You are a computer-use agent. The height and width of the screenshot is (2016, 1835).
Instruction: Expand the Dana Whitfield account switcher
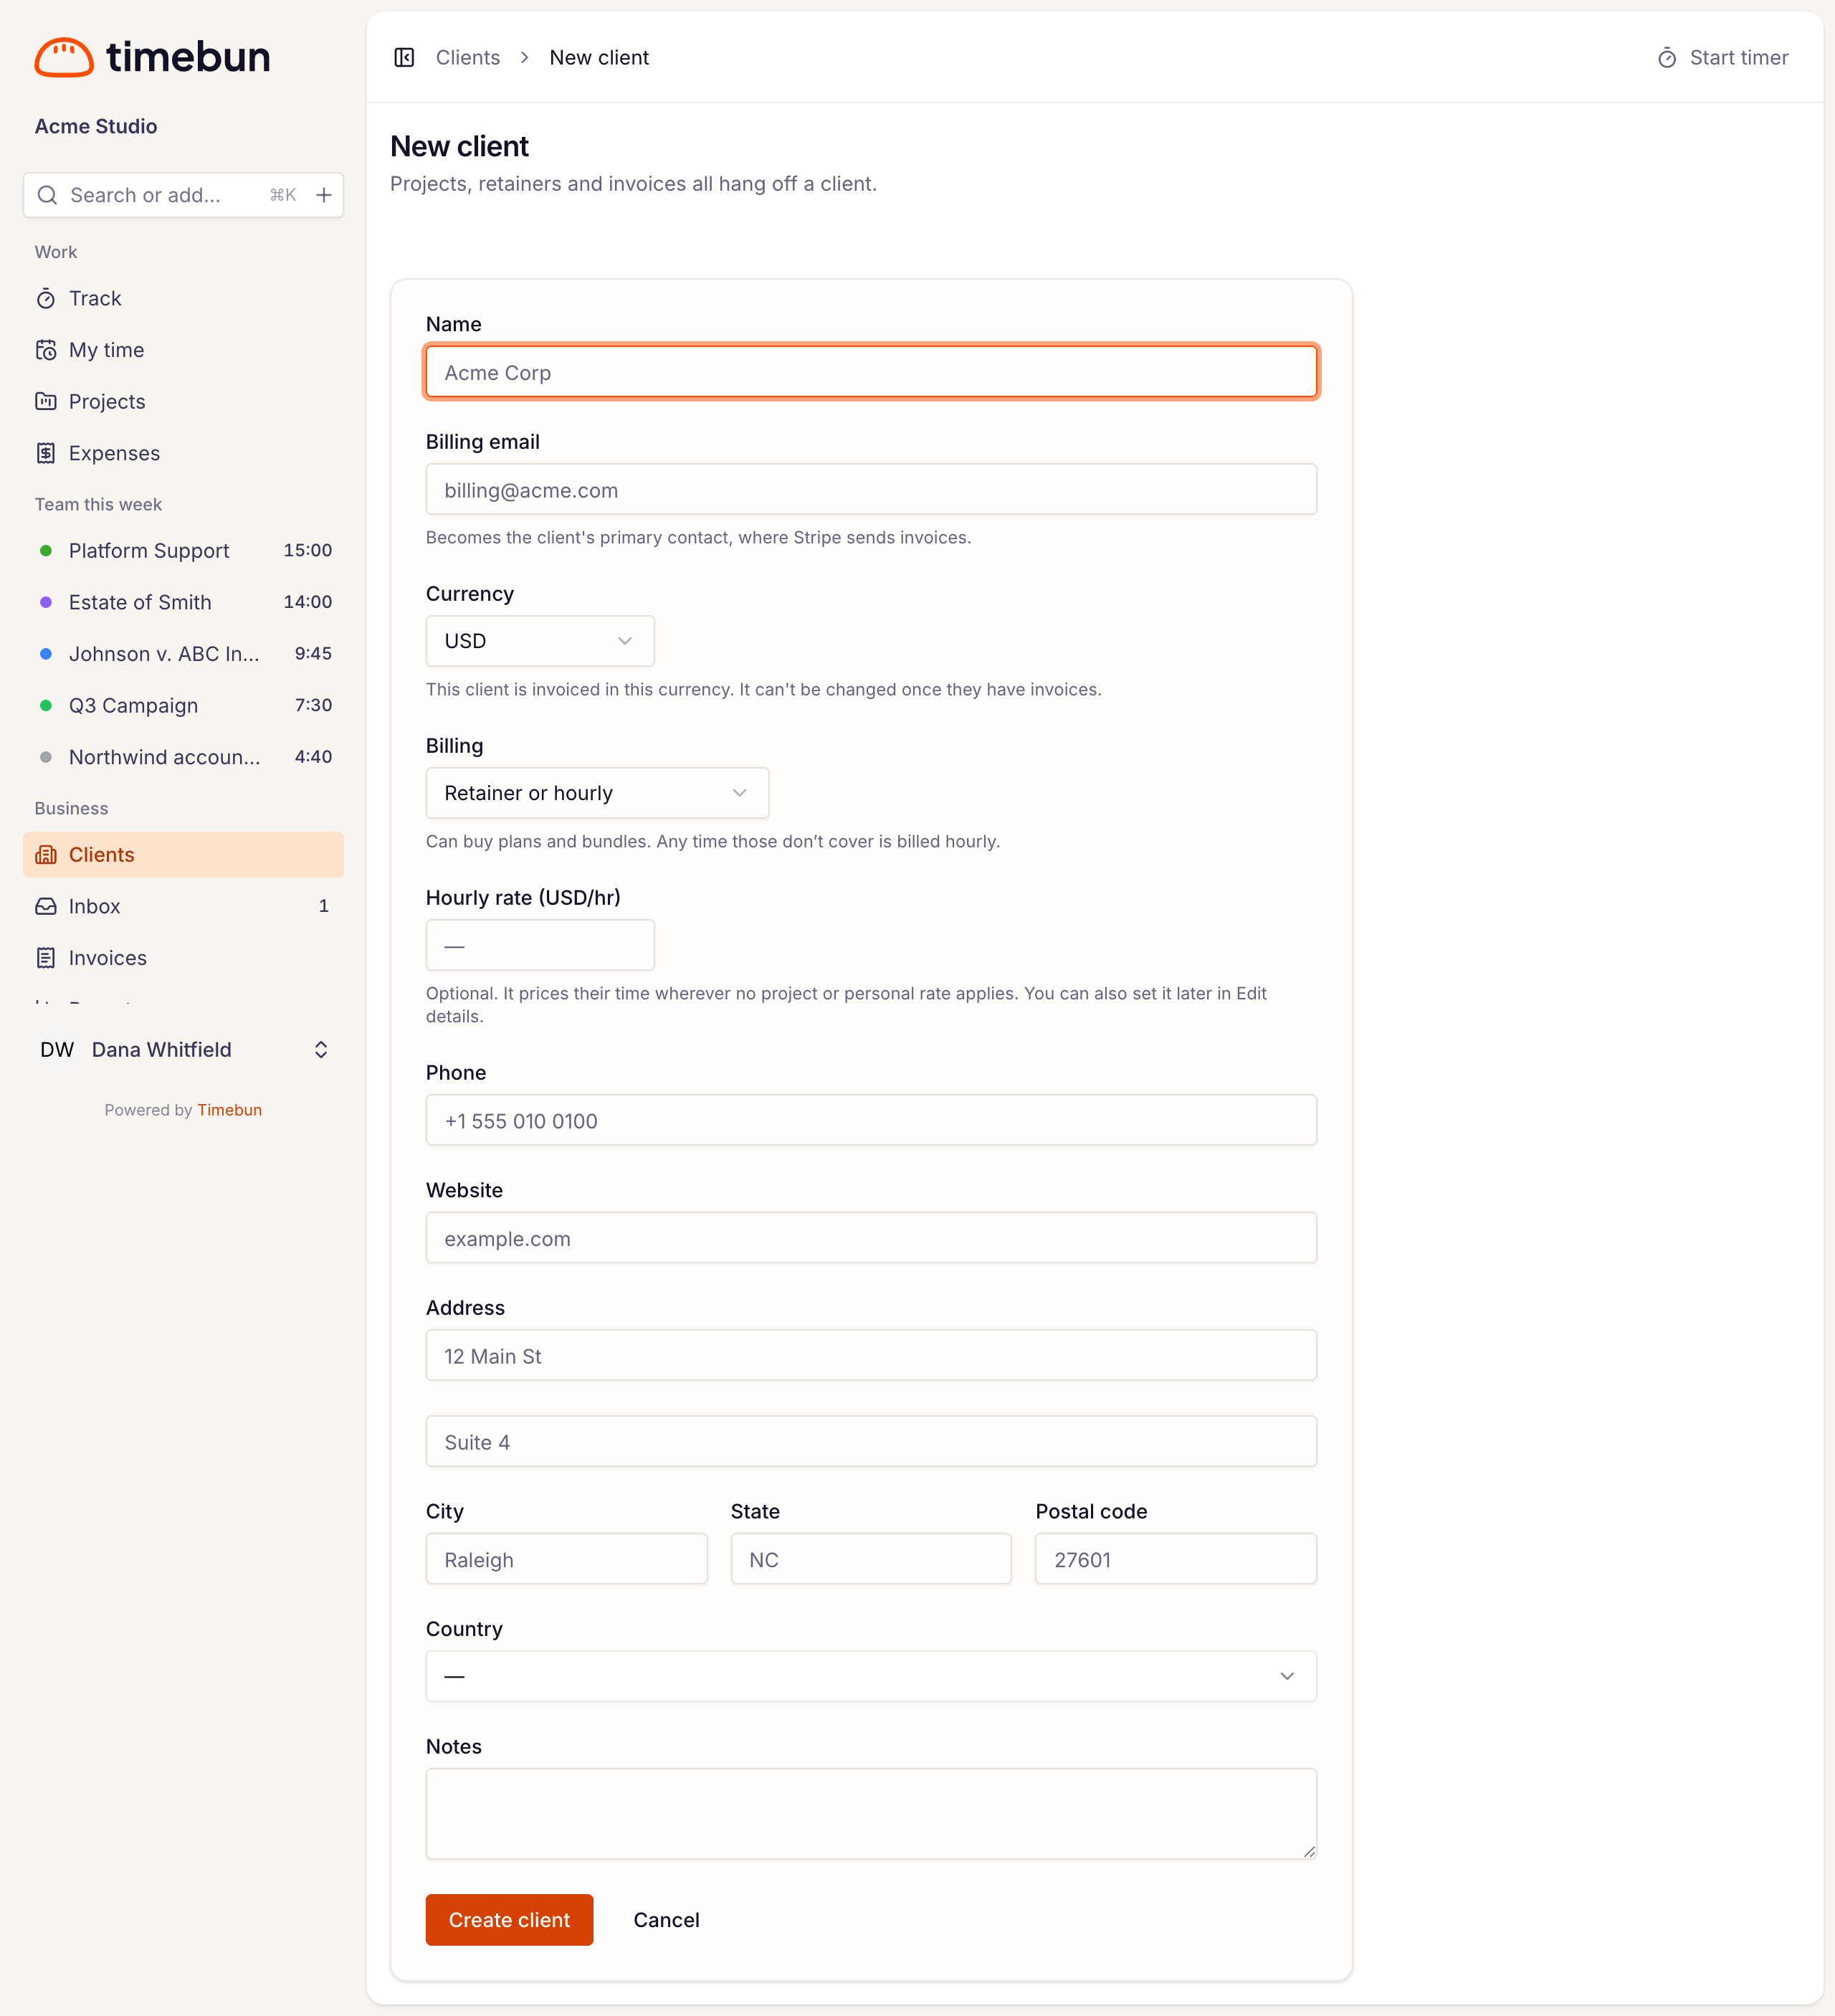click(183, 1050)
